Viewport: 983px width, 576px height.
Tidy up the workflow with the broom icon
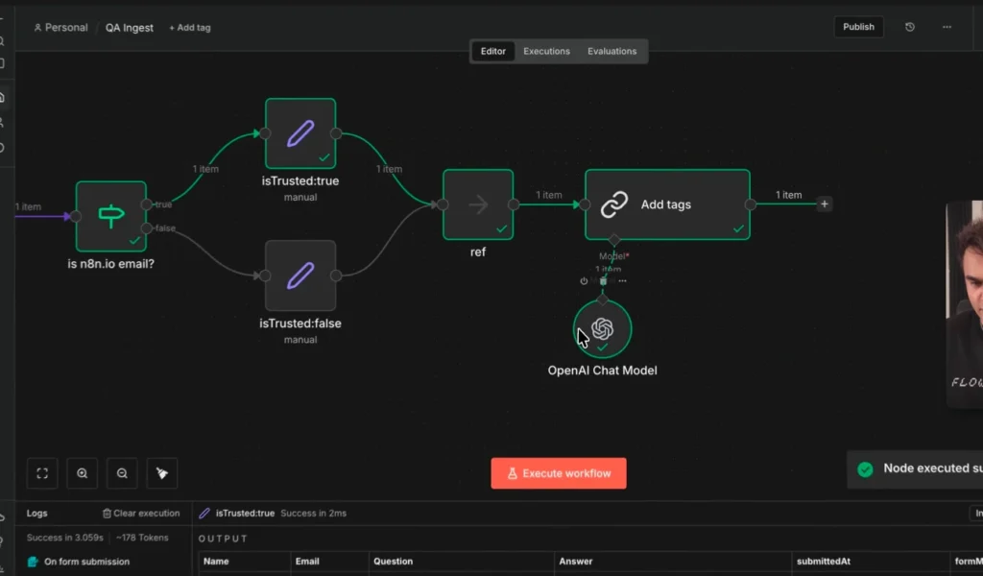tap(161, 472)
